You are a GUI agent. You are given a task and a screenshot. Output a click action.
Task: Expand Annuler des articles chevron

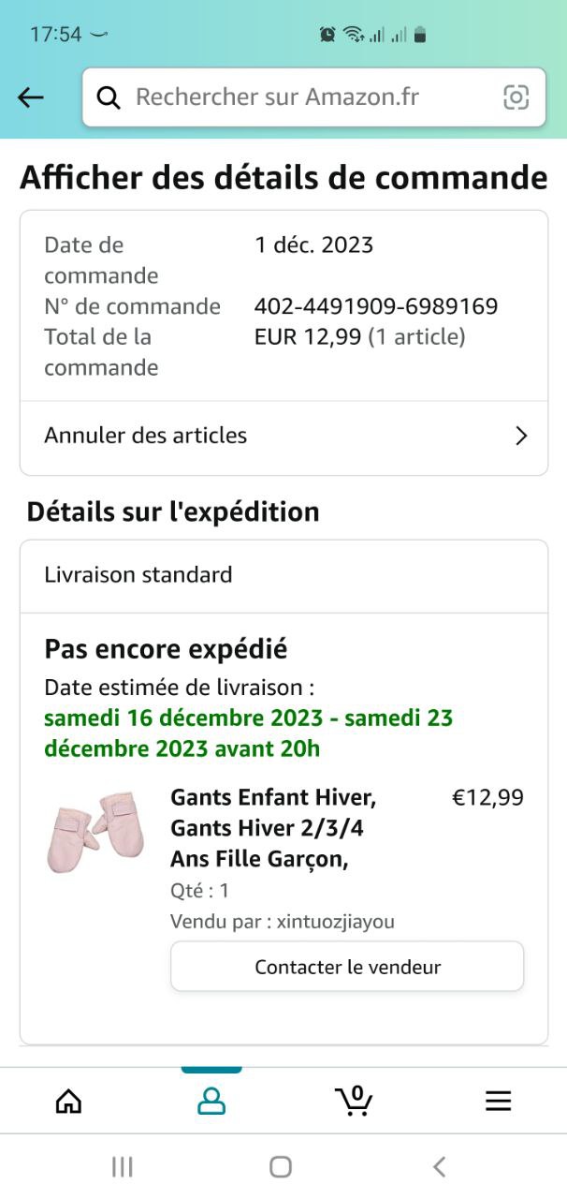pos(521,436)
